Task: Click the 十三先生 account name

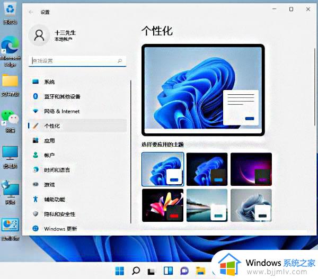Action: click(65, 33)
